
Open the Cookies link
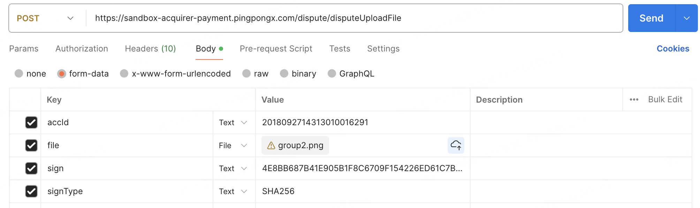tap(673, 49)
